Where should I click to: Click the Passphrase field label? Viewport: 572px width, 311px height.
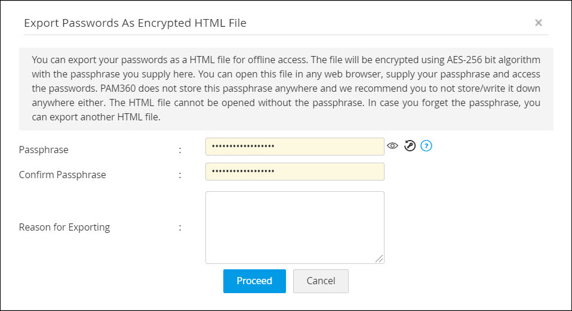pyautogui.click(x=44, y=150)
